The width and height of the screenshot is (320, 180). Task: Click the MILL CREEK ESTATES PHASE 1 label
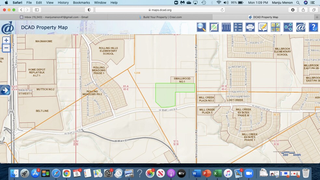[x=249, y=137]
